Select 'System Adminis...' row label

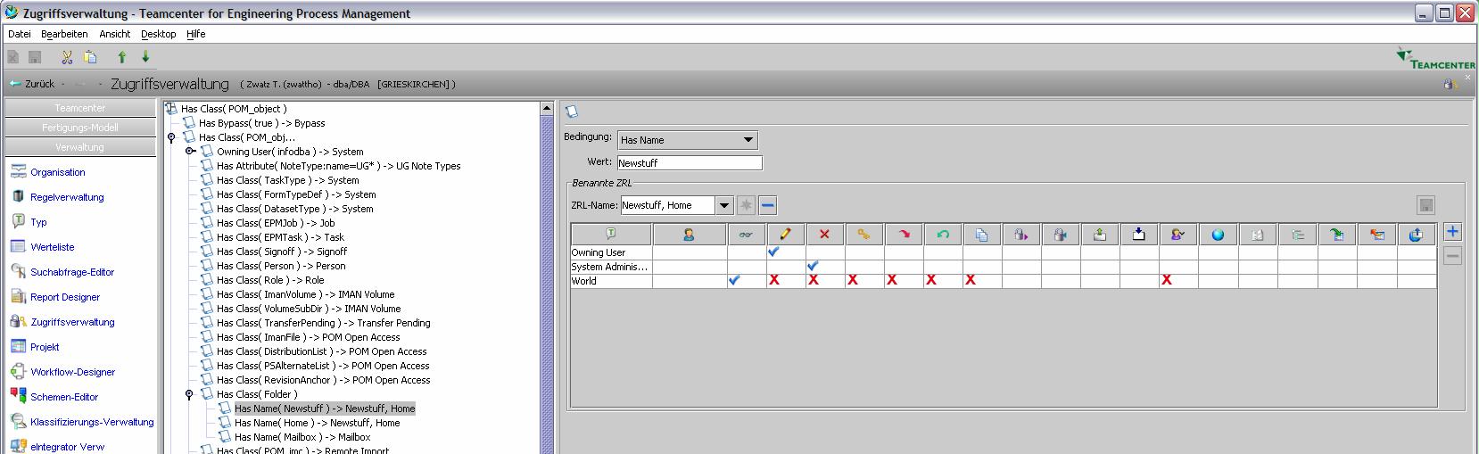point(611,267)
